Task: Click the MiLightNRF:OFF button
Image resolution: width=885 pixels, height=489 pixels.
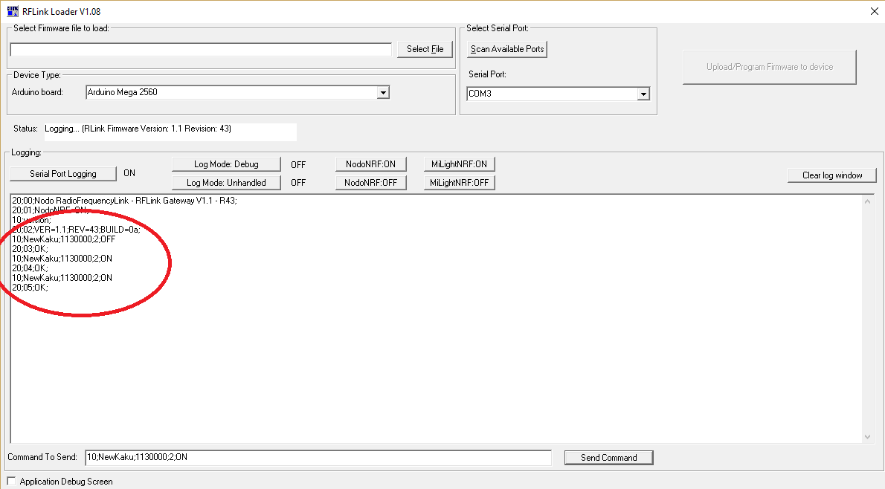Action: coord(460,183)
